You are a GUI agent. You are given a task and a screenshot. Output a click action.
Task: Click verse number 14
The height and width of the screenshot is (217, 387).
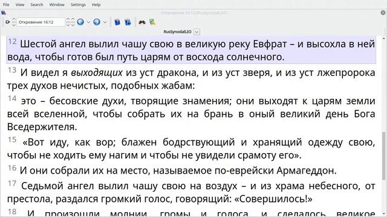[x=12, y=98]
